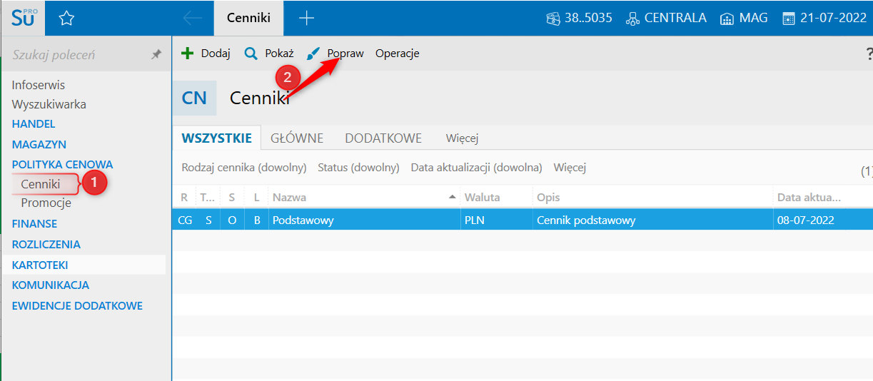This screenshot has height=381, width=873.
Task: Click the green plus Dodaj icon
Action: coord(188,54)
